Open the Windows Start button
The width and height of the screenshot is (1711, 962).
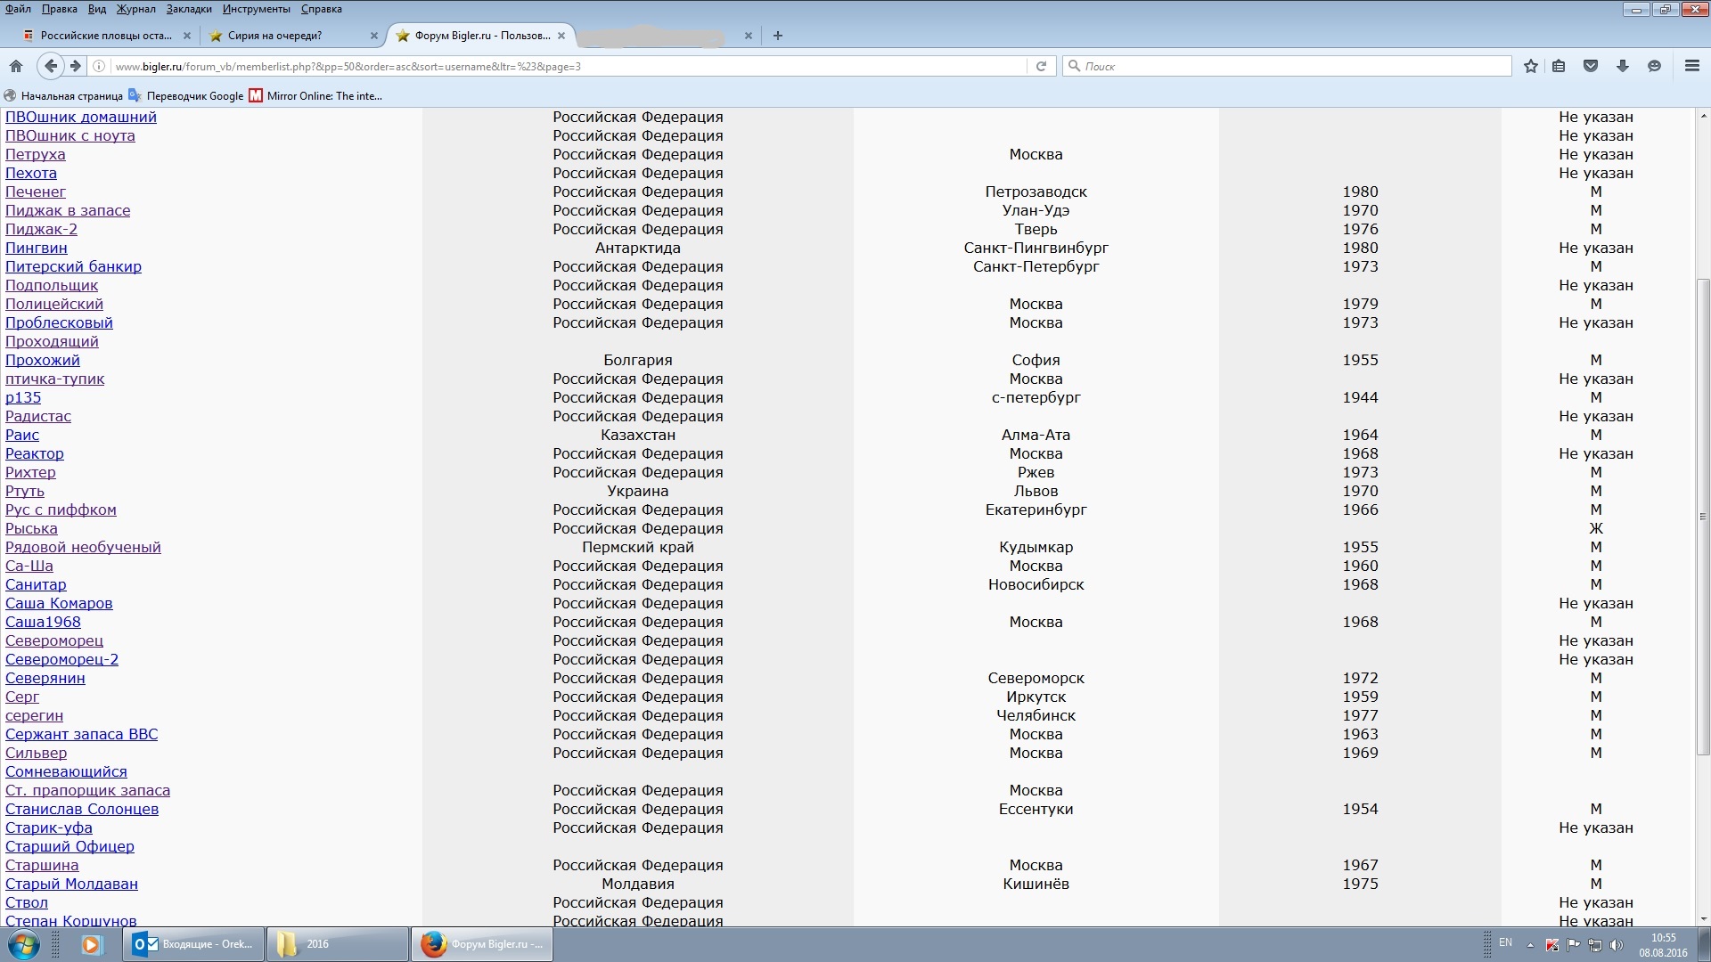pos(24,944)
